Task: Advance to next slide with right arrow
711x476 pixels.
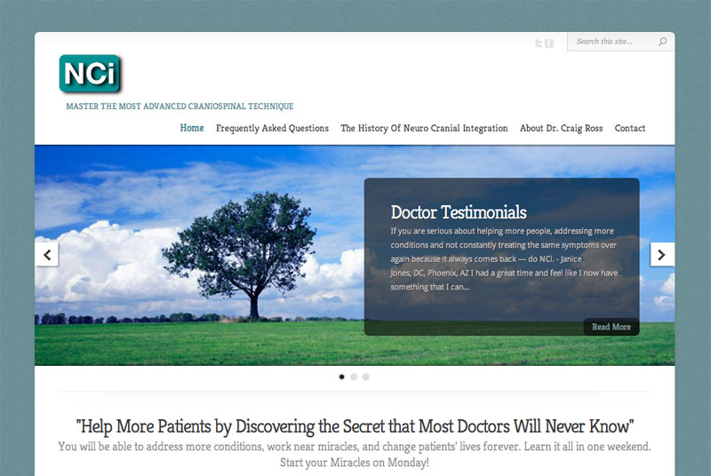Action: pos(662,254)
